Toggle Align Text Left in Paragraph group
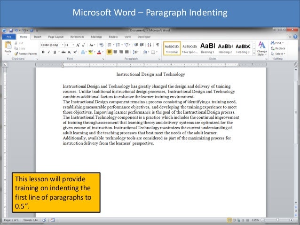 [x=110, y=52]
